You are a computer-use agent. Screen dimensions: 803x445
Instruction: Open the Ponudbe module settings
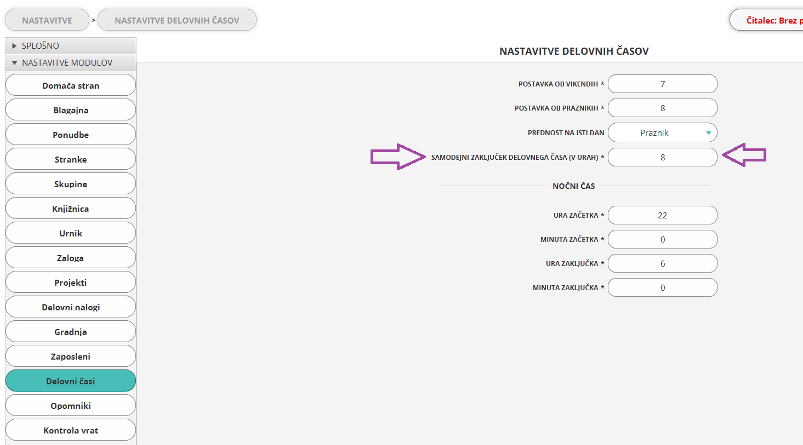pos(71,135)
